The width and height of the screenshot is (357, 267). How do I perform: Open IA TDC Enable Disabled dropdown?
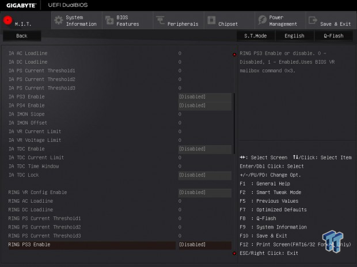[x=205, y=149]
